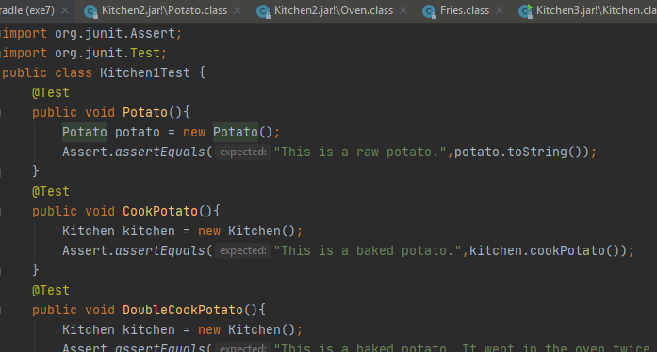Viewport: 657px width, 352px height.
Task: Collapse the Potato() method fold marker
Action: click(0, 112)
